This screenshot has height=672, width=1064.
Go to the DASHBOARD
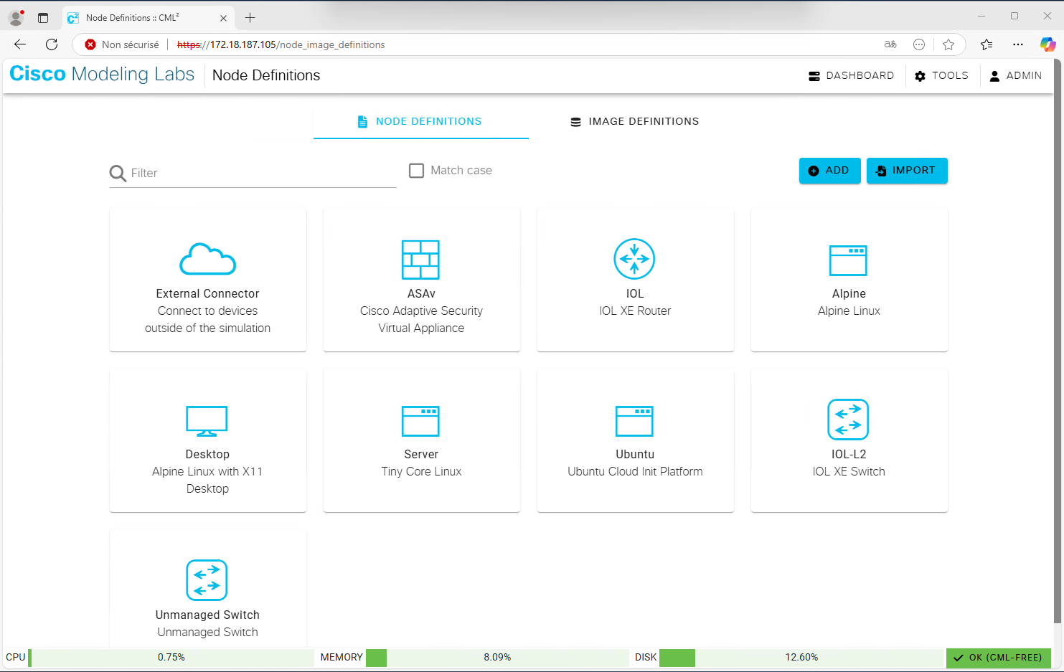click(851, 75)
